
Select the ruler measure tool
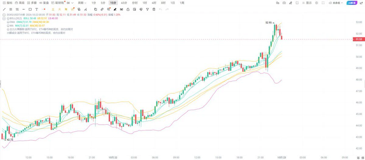[102, 9]
